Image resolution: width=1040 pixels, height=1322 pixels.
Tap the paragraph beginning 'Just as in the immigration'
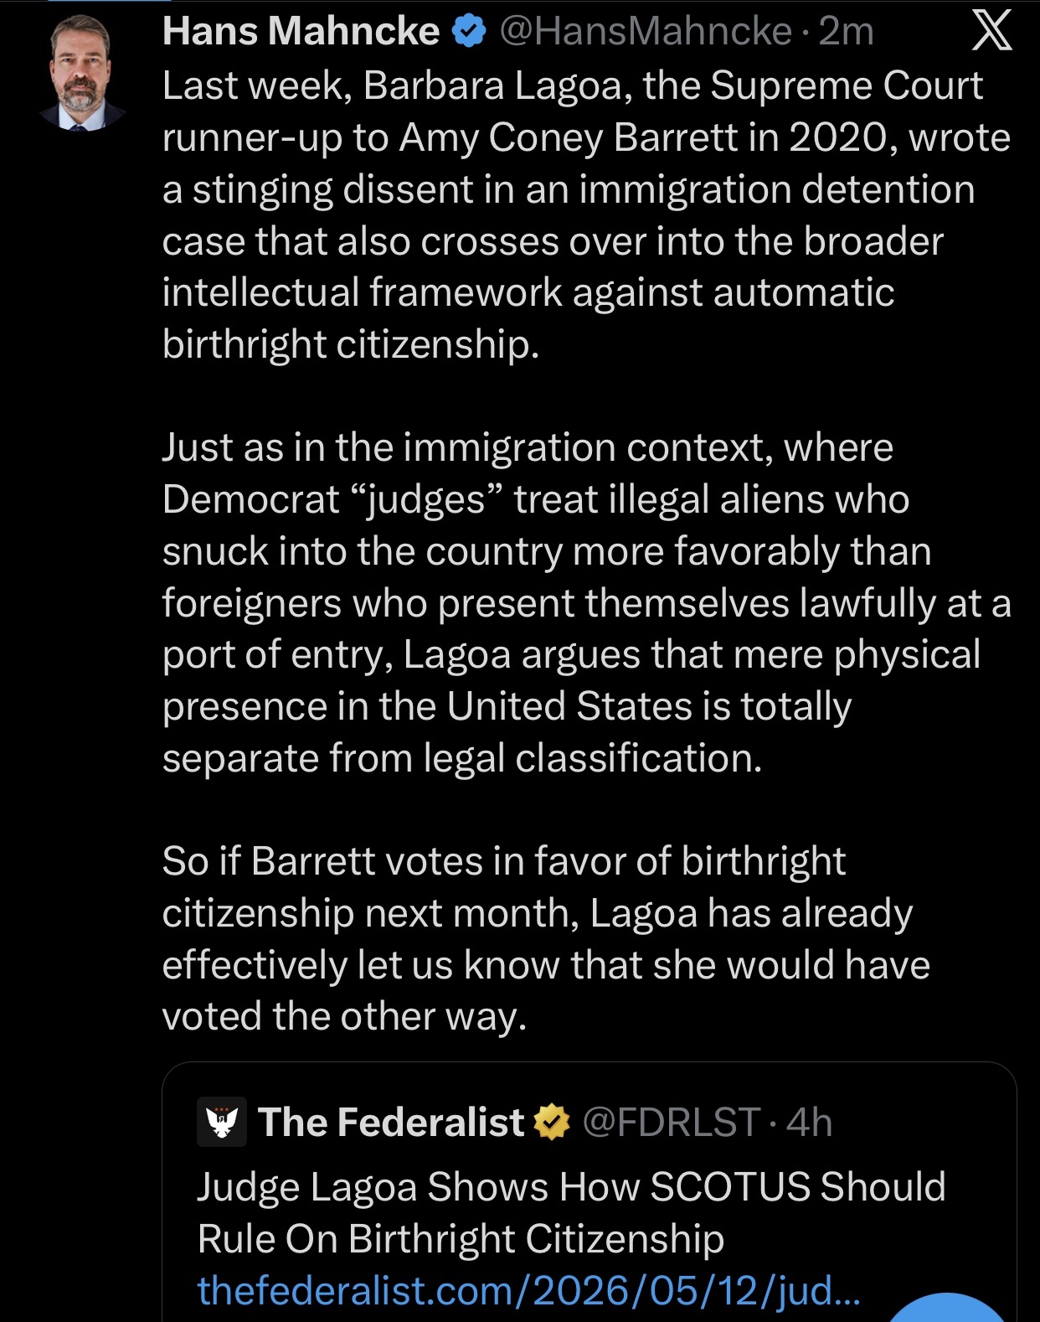tap(586, 602)
